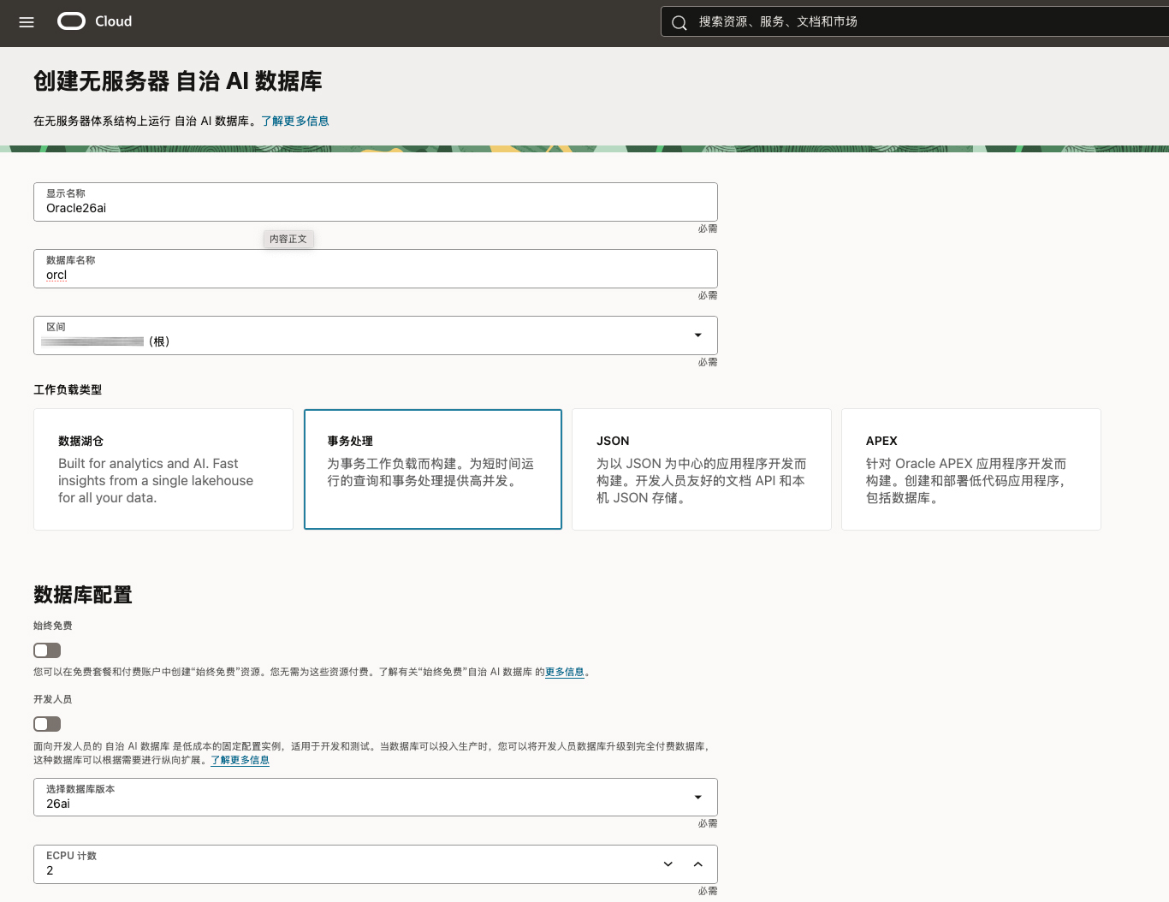Enable the 开发人员 toggle
Viewport: 1169px width, 902px height.
click(x=46, y=724)
